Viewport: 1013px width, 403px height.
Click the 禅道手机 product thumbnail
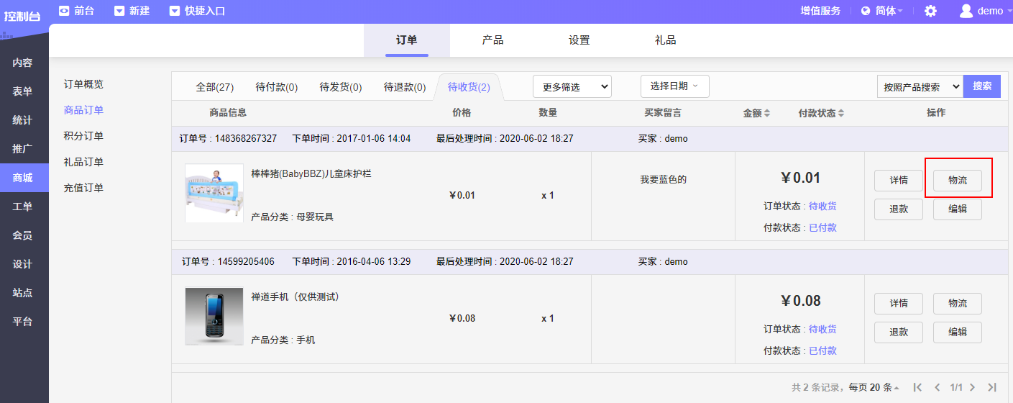click(214, 316)
